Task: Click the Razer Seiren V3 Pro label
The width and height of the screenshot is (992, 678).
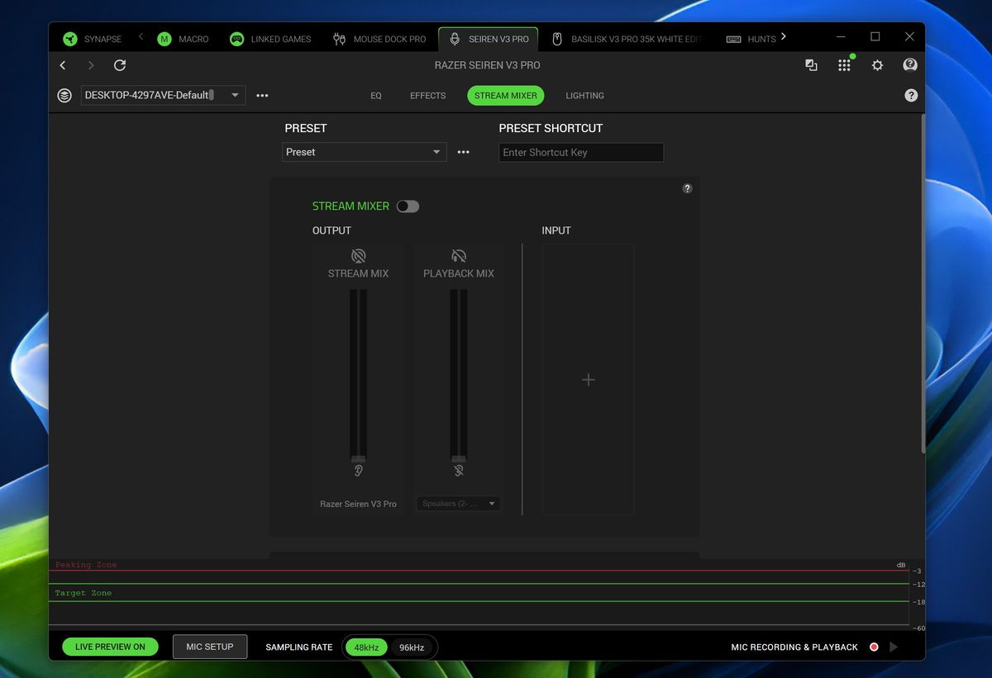Action: click(358, 504)
